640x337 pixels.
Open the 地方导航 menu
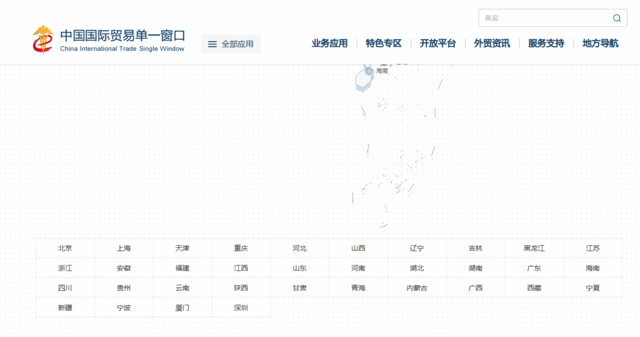coord(600,43)
